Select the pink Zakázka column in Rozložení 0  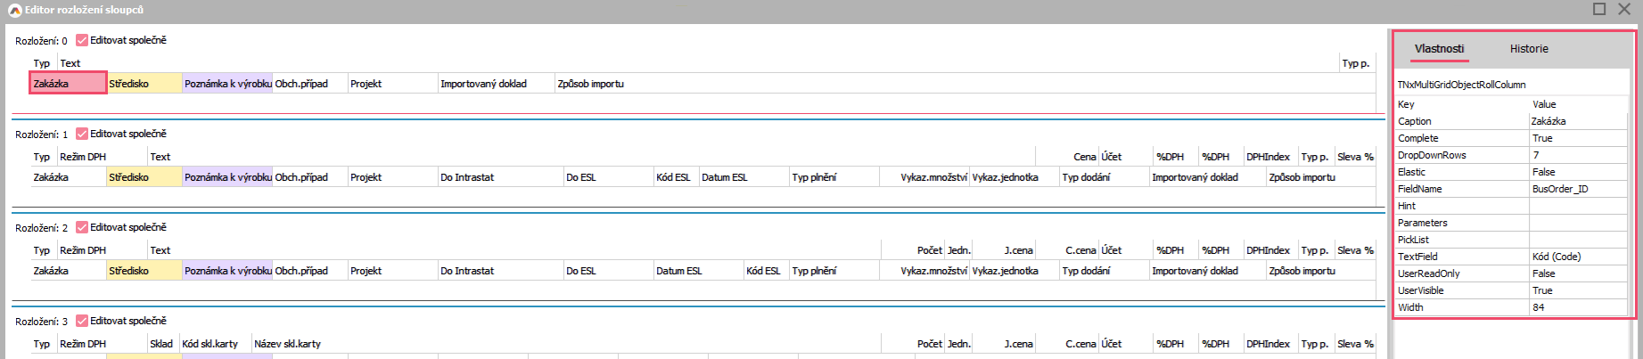(69, 84)
